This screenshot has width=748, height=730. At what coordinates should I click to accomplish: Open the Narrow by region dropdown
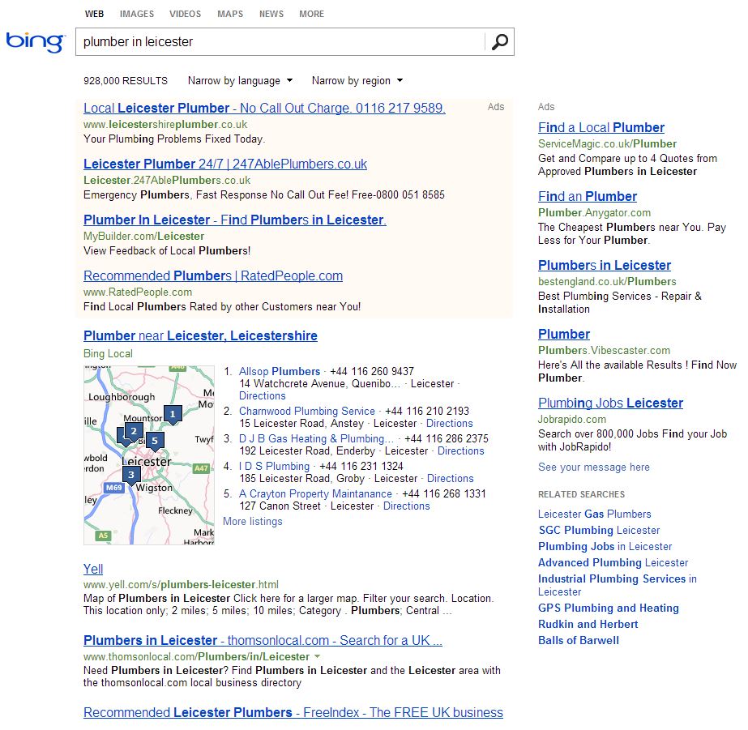point(357,81)
